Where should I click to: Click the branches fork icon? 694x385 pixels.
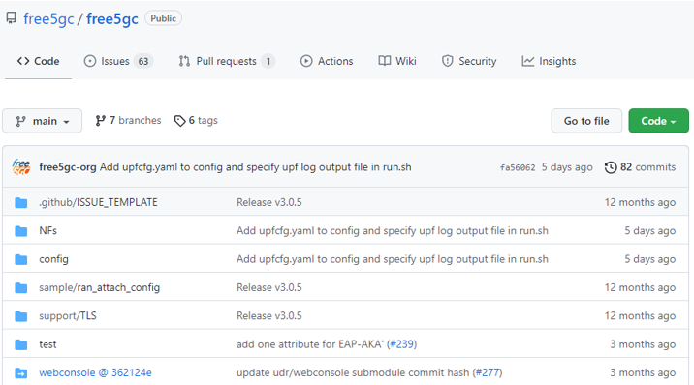tap(101, 121)
